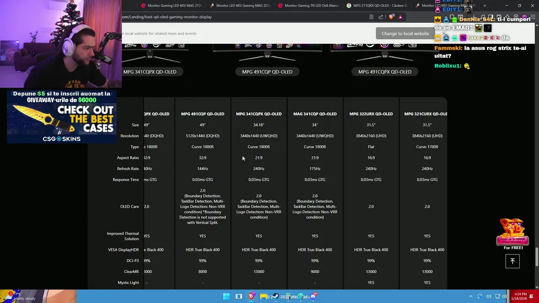Image resolution: width=539 pixels, height=303 pixels.
Task: Click the Flat type cell
Action: pyautogui.click(x=371, y=147)
